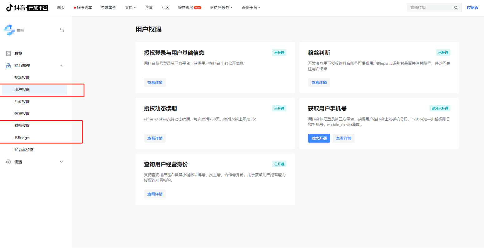Screen dimensions: 484x249
Task: Open the 支持与服务 dropdown menu
Action: pyautogui.click(x=221, y=8)
